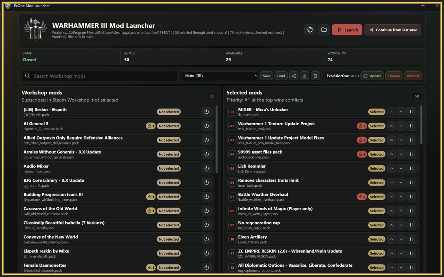The width and height of the screenshot is (444, 277).
Task: Enable the Audio Mixer mod
Action: click(x=207, y=168)
